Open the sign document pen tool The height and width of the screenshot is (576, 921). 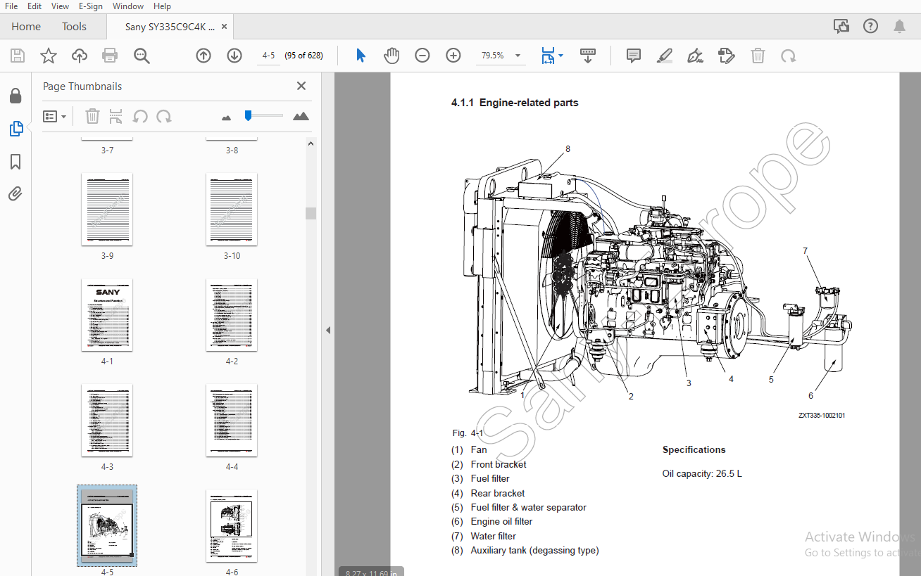point(695,56)
